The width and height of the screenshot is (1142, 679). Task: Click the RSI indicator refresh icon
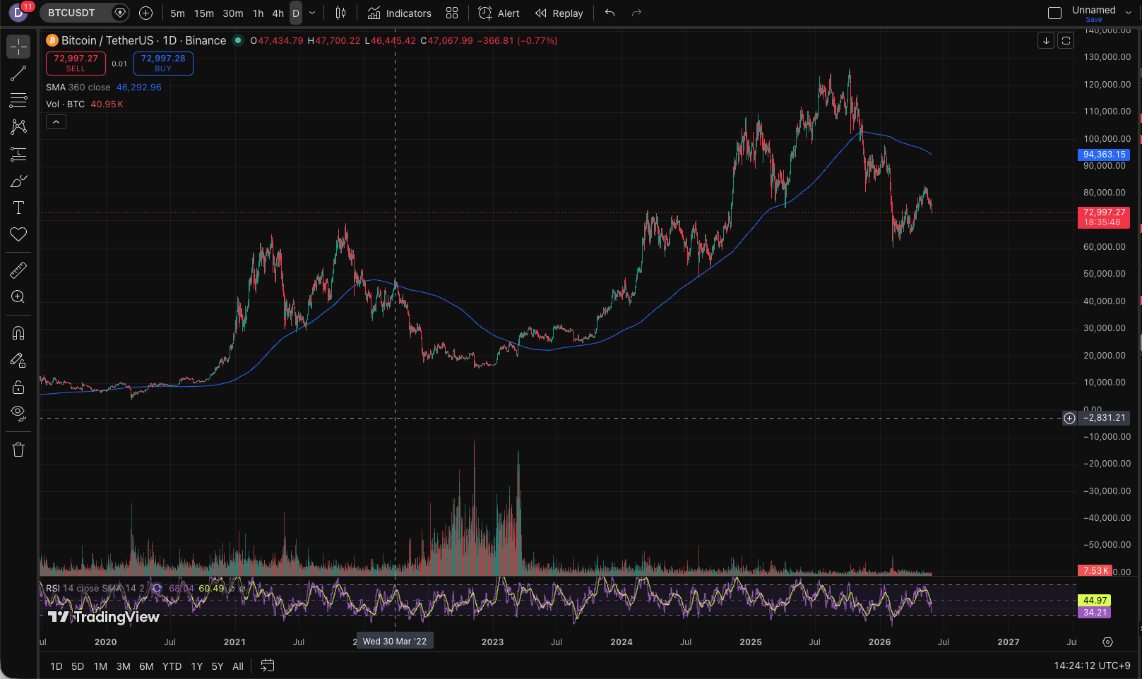point(157,588)
